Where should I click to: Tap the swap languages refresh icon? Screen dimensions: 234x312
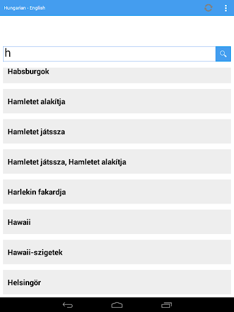[208, 8]
